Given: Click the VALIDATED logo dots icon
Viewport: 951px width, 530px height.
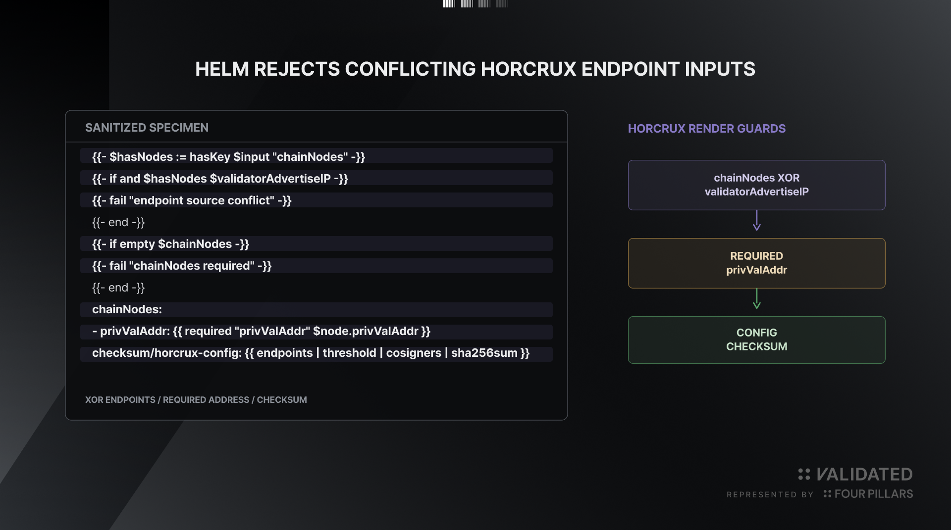Looking at the screenshot, I should pyautogui.click(x=804, y=474).
